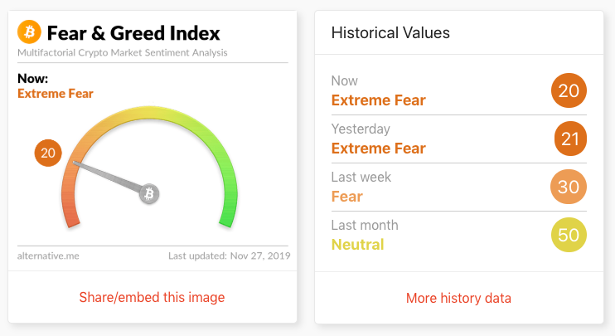Select the Last week value 30 circle
Viewport: 615px width, 336px height.
(569, 187)
